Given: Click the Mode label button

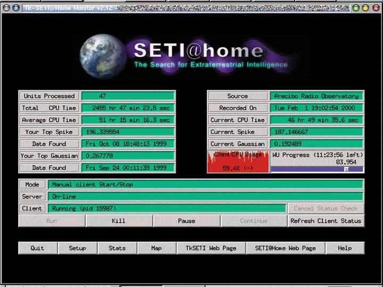Looking at the screenshot, I should pos(32,184).
